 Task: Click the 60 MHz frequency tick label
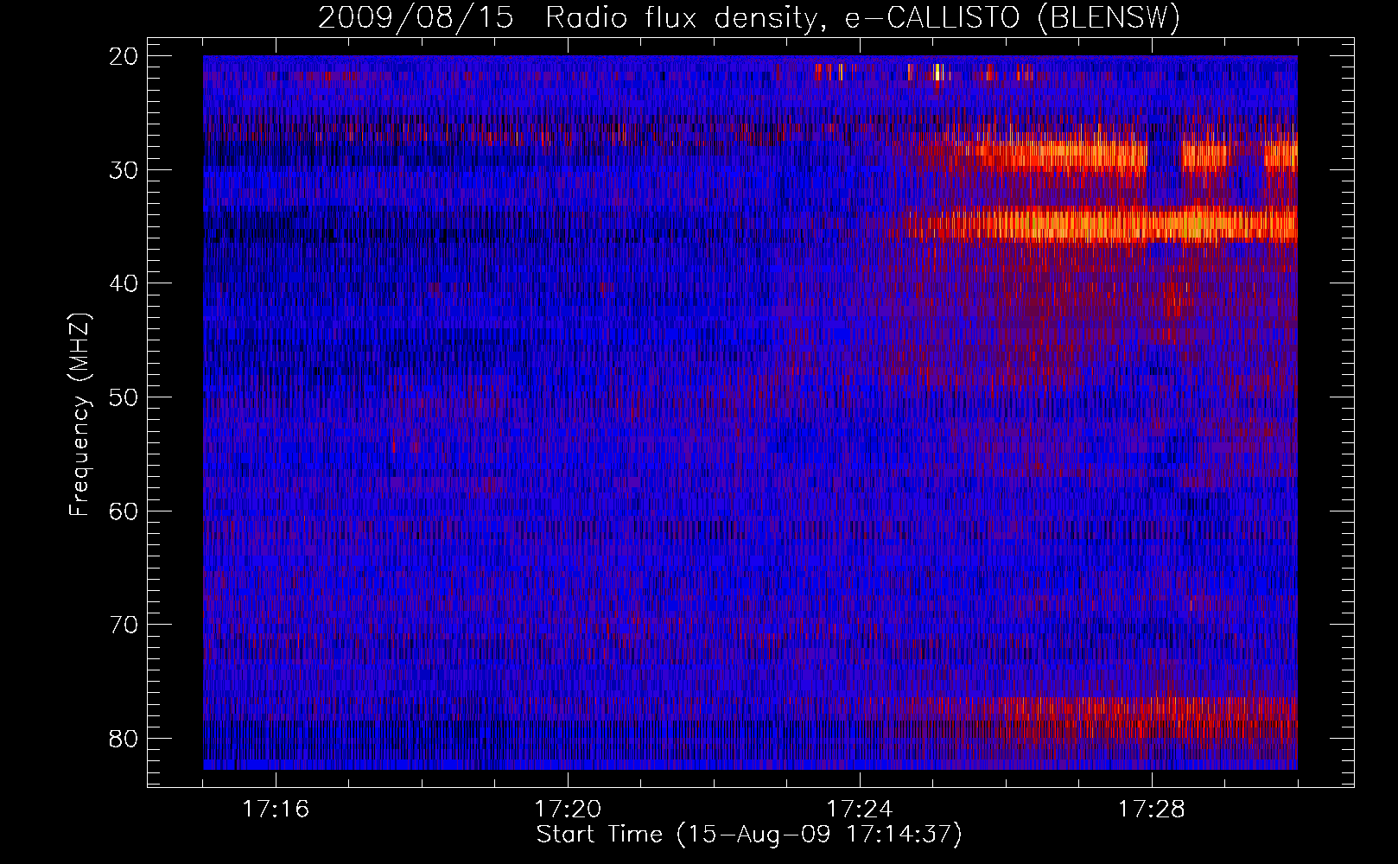[124, 511]
